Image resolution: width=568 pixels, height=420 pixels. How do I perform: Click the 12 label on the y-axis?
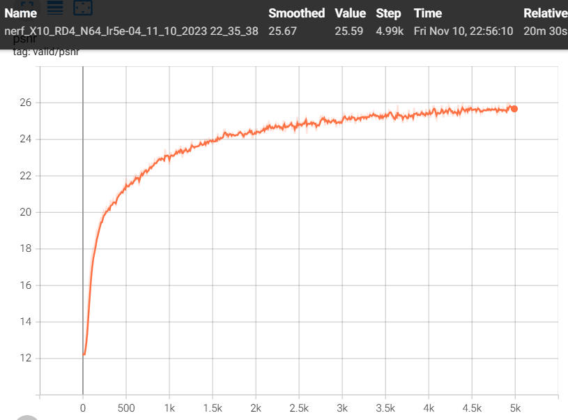pos(25,359)
